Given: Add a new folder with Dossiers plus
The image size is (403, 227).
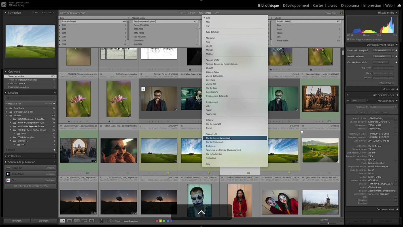Looking at the screenshot, I should coord(55,93).
